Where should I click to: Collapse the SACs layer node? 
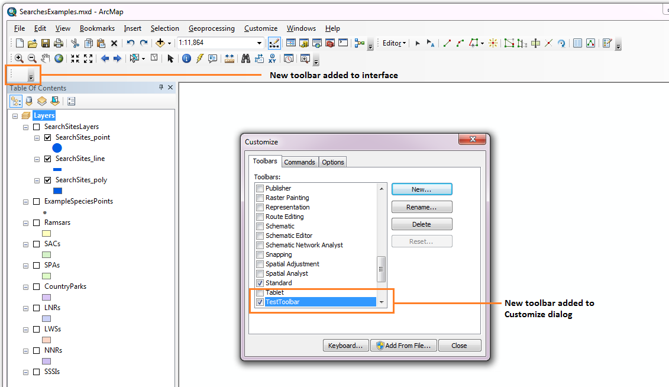tap(25, 244)
